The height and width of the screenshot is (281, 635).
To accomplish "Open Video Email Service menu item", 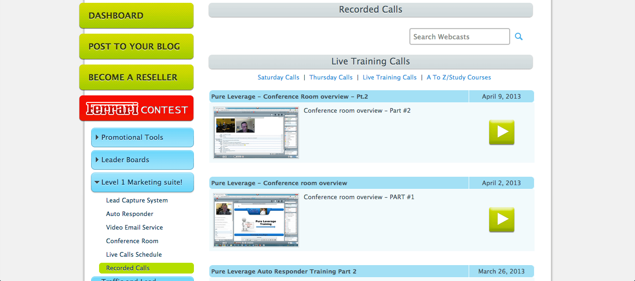I will pos(135,227).
